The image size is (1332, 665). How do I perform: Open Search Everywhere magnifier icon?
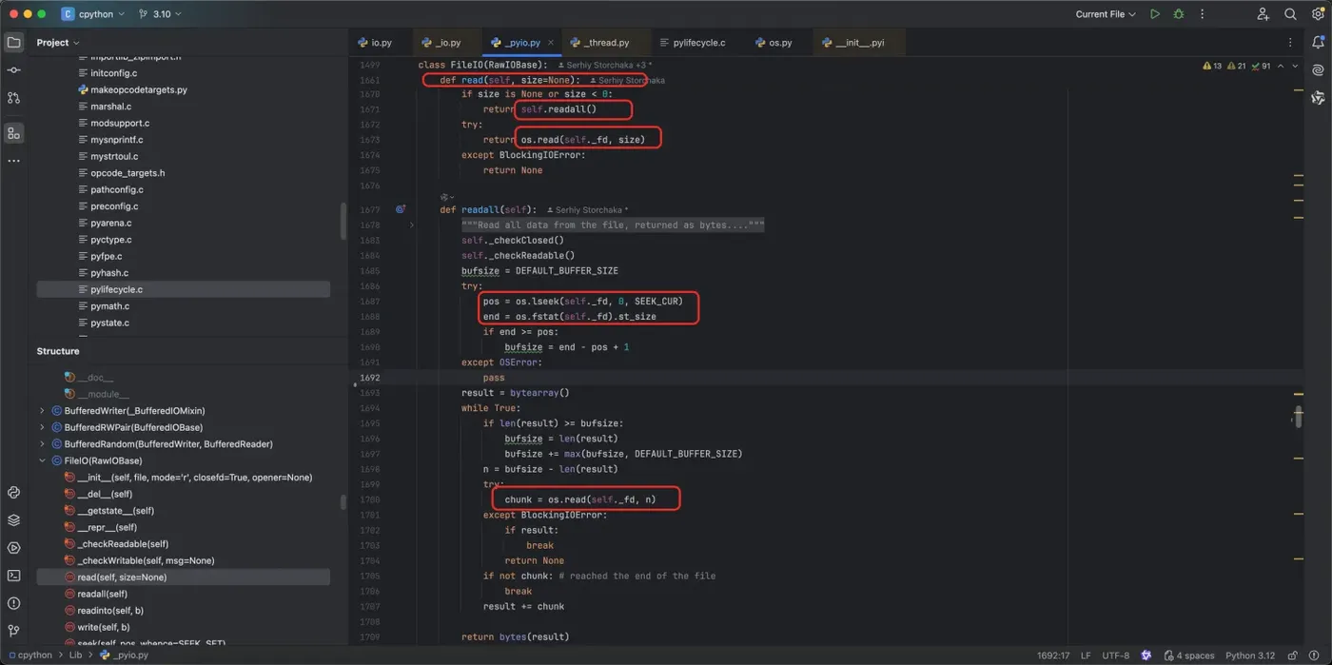(x=1290, y=14)
